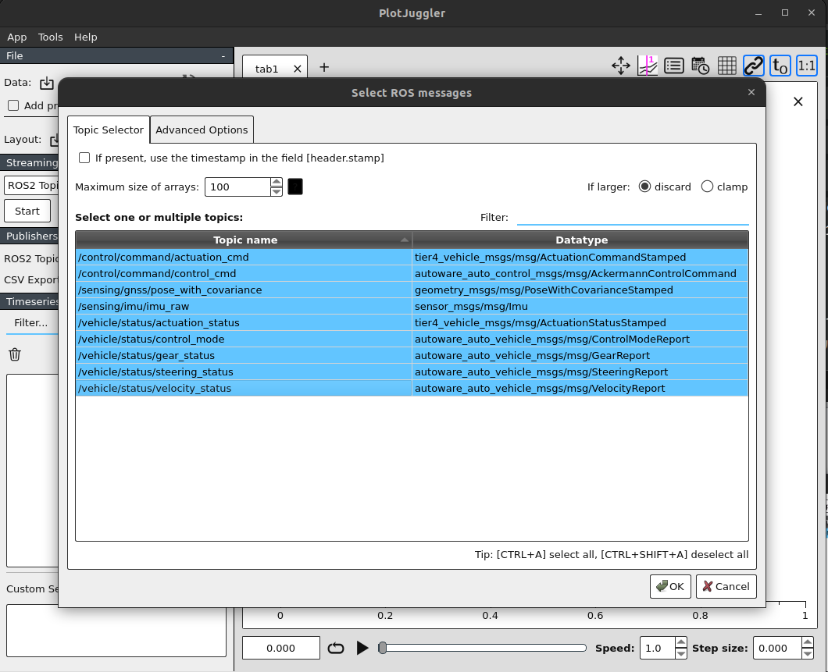
Task: Click the 0.000 current time field
Action: point(281,648)
